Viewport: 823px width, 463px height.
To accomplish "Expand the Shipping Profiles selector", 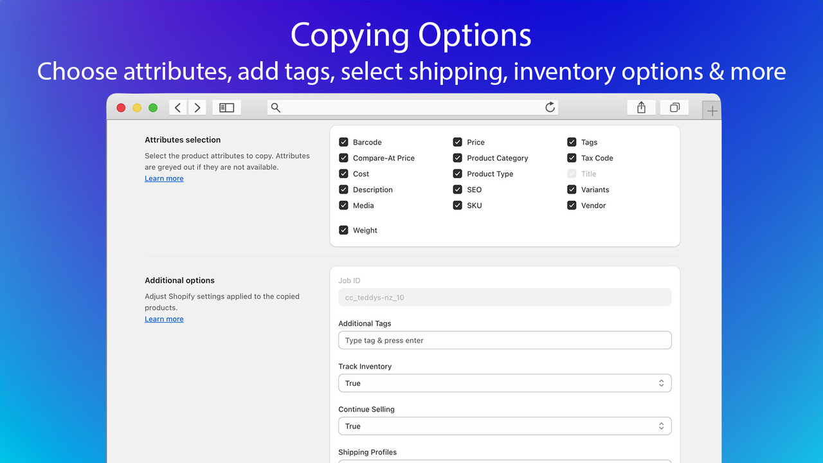I will point(505,462).
